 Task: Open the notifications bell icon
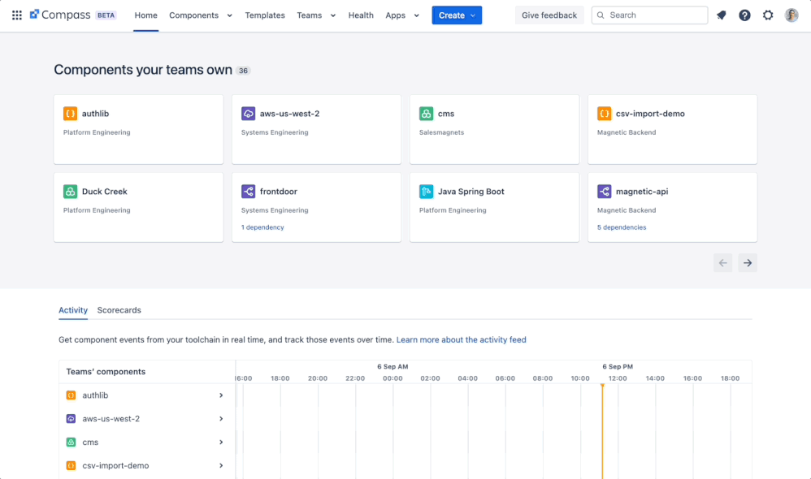pyautogui.click(x=721, y=15)
